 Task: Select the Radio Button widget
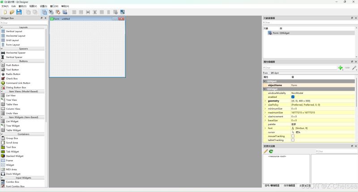13,74
